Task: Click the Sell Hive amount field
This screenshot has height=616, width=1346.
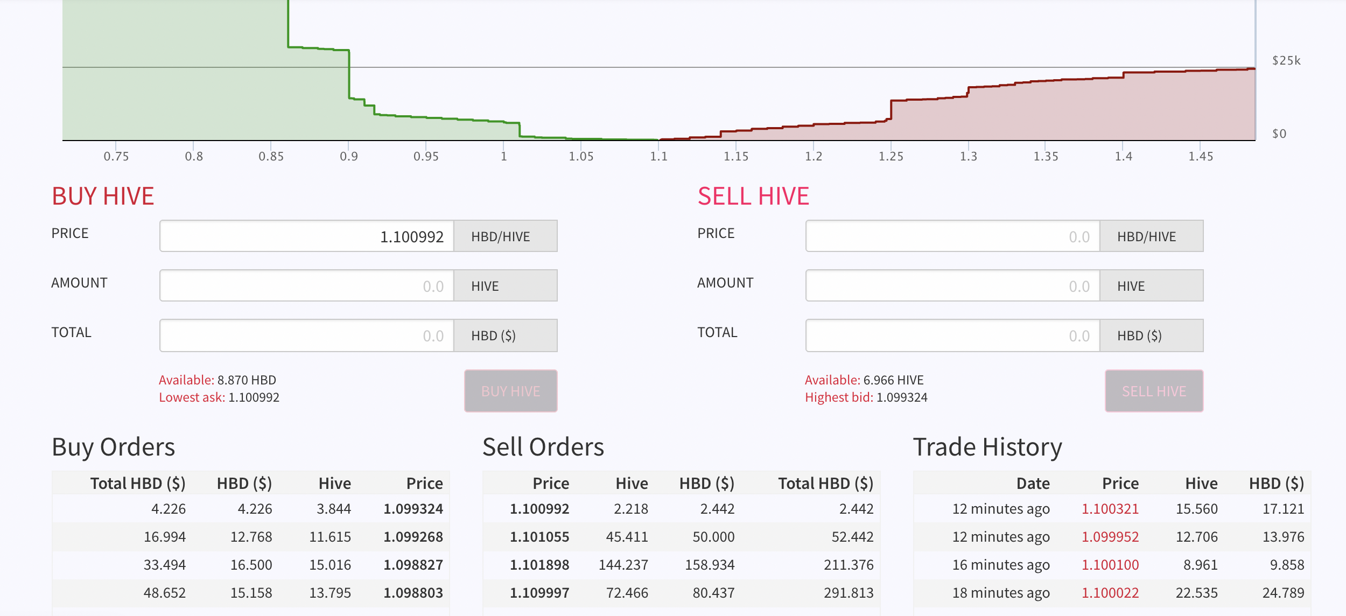Action: [952, 285]
